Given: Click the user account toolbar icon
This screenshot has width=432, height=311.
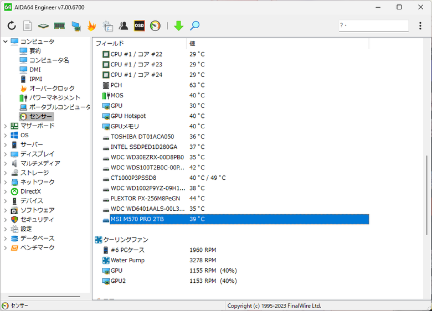Looking at the screenshot, I should 124,26.
